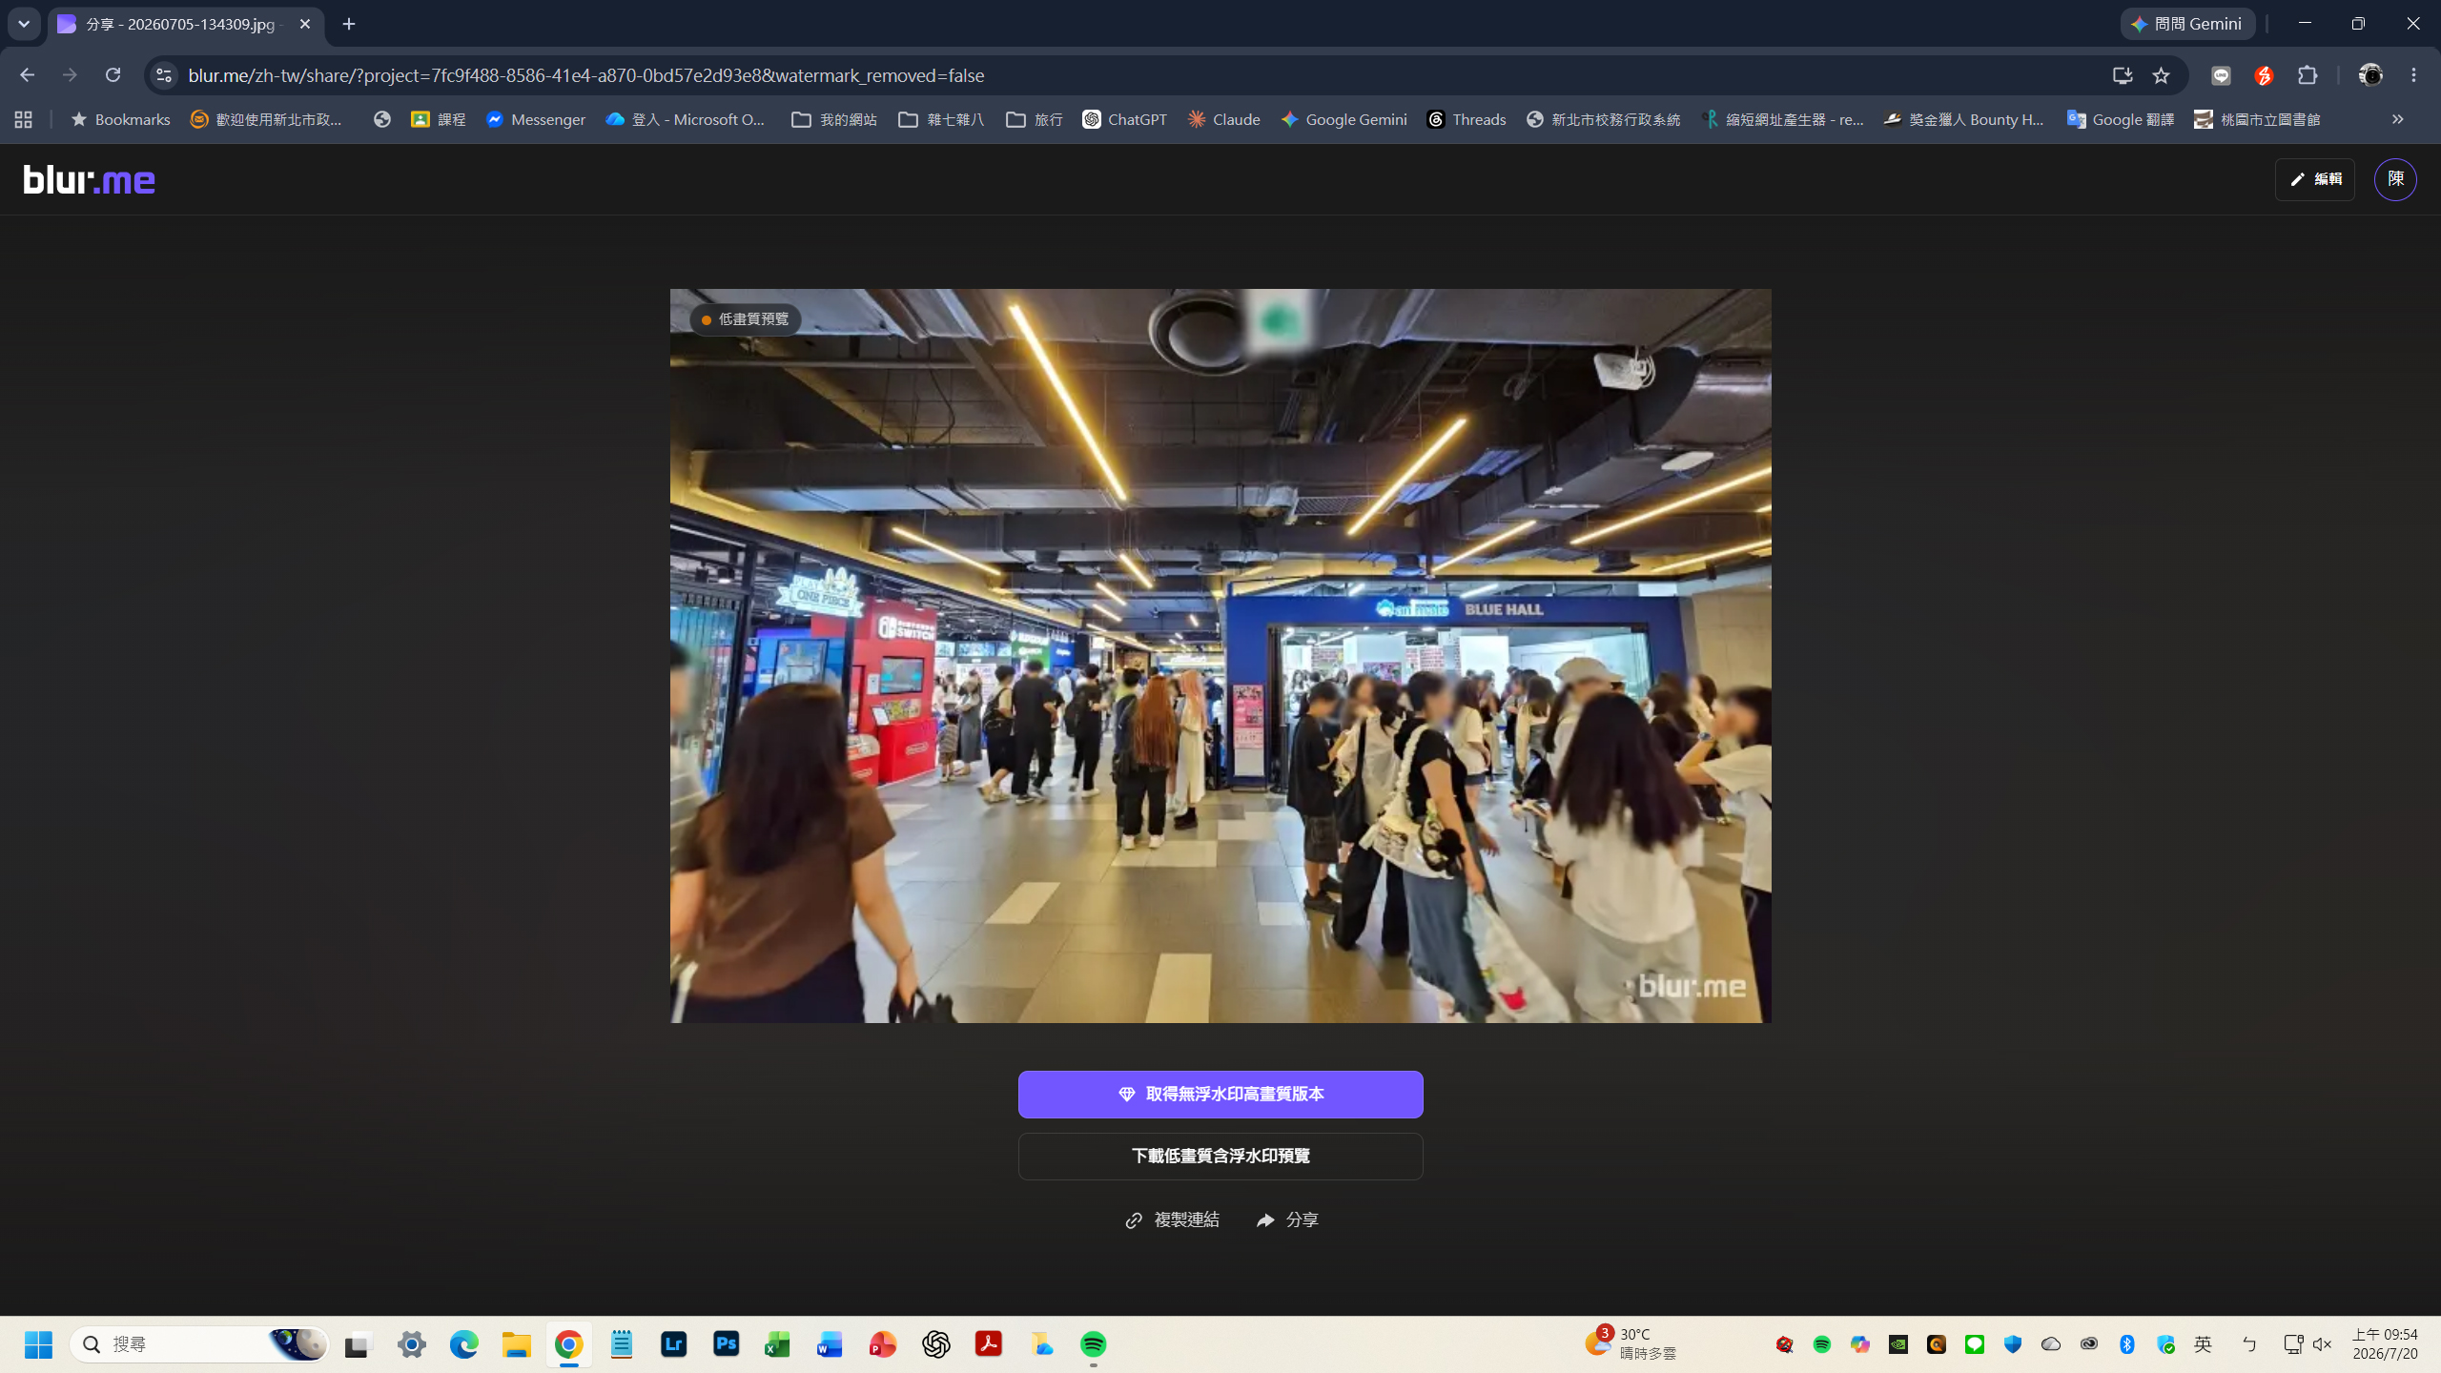
Task: Open the 編輯 pencil edit button
Action: pyautogui.click(x=2315, y=179)
